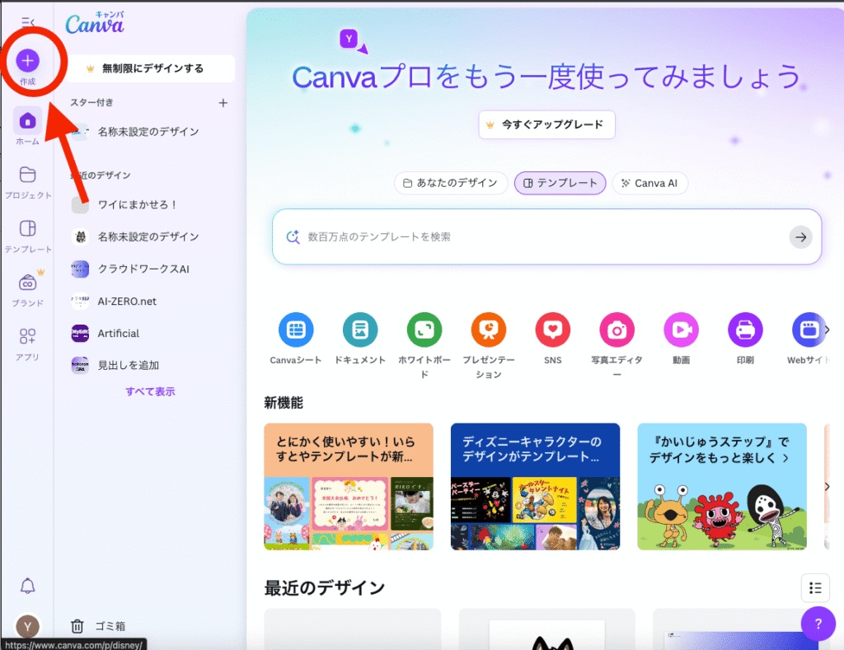Show more design categories chevron
The width and height of the screenshot is (844, 650).
point(828,330)
